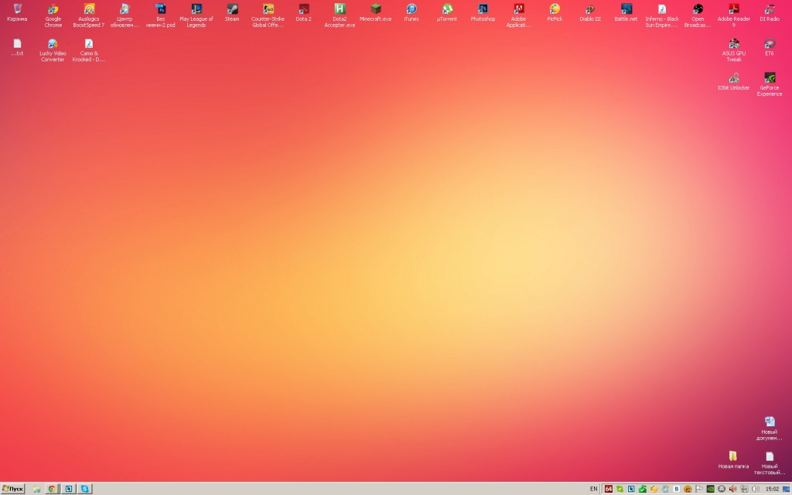Screen dimensions: 792x495
Task: Select the Photoshop desktop shortcut
Action: click(x=483, y=10)
